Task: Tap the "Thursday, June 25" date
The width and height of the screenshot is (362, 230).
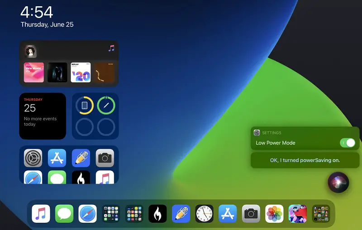Action: click(47, 25)
